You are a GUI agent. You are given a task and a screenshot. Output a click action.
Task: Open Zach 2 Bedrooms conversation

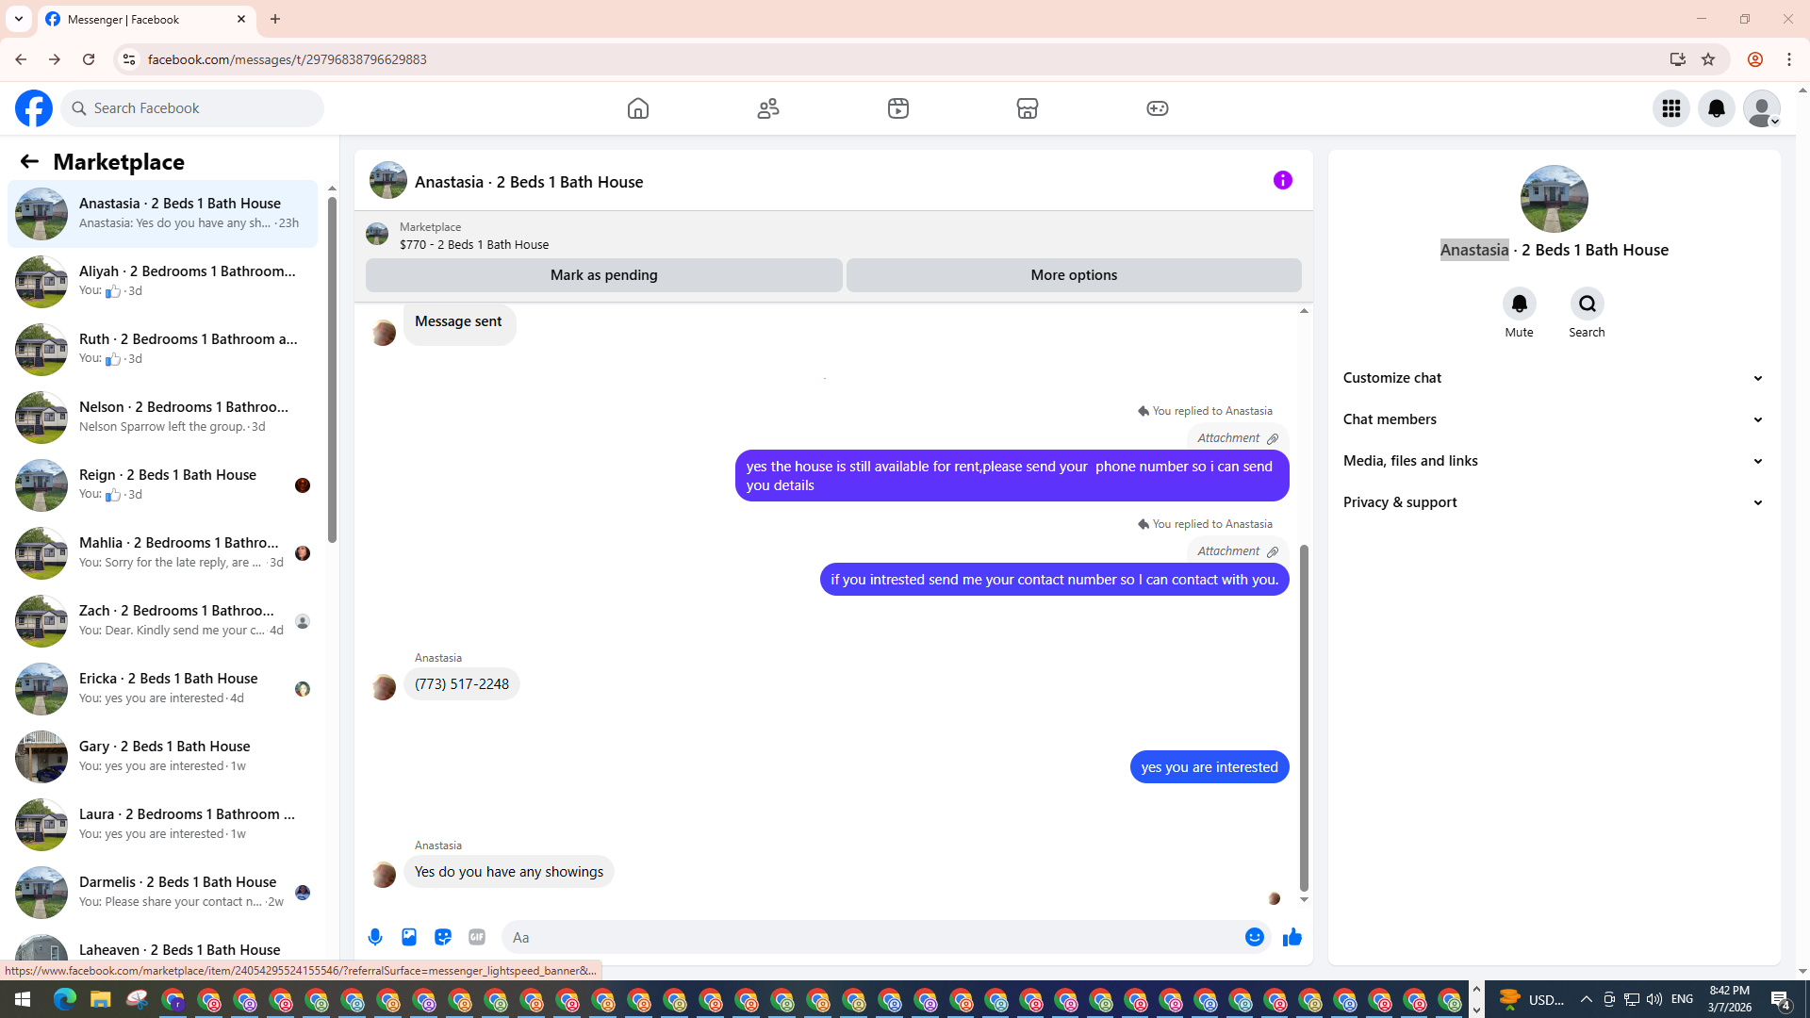pos(162,621)
